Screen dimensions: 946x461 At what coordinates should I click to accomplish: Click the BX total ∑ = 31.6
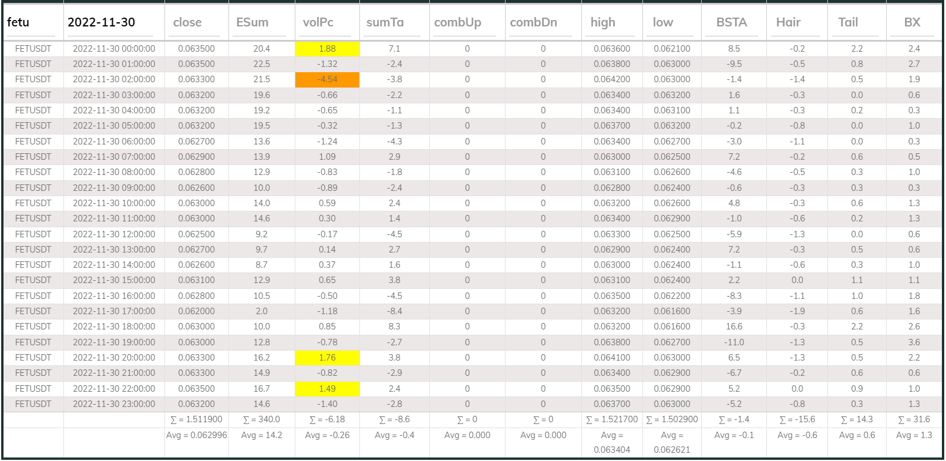pyautogui.click(x=914, y=419)
